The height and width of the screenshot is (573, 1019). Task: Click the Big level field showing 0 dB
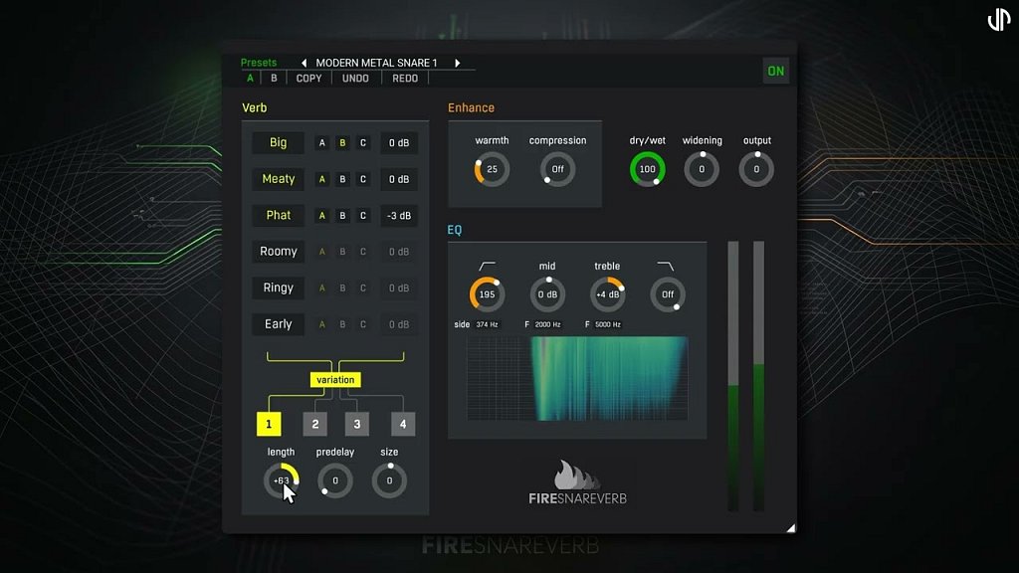click(x=399, y=143)
